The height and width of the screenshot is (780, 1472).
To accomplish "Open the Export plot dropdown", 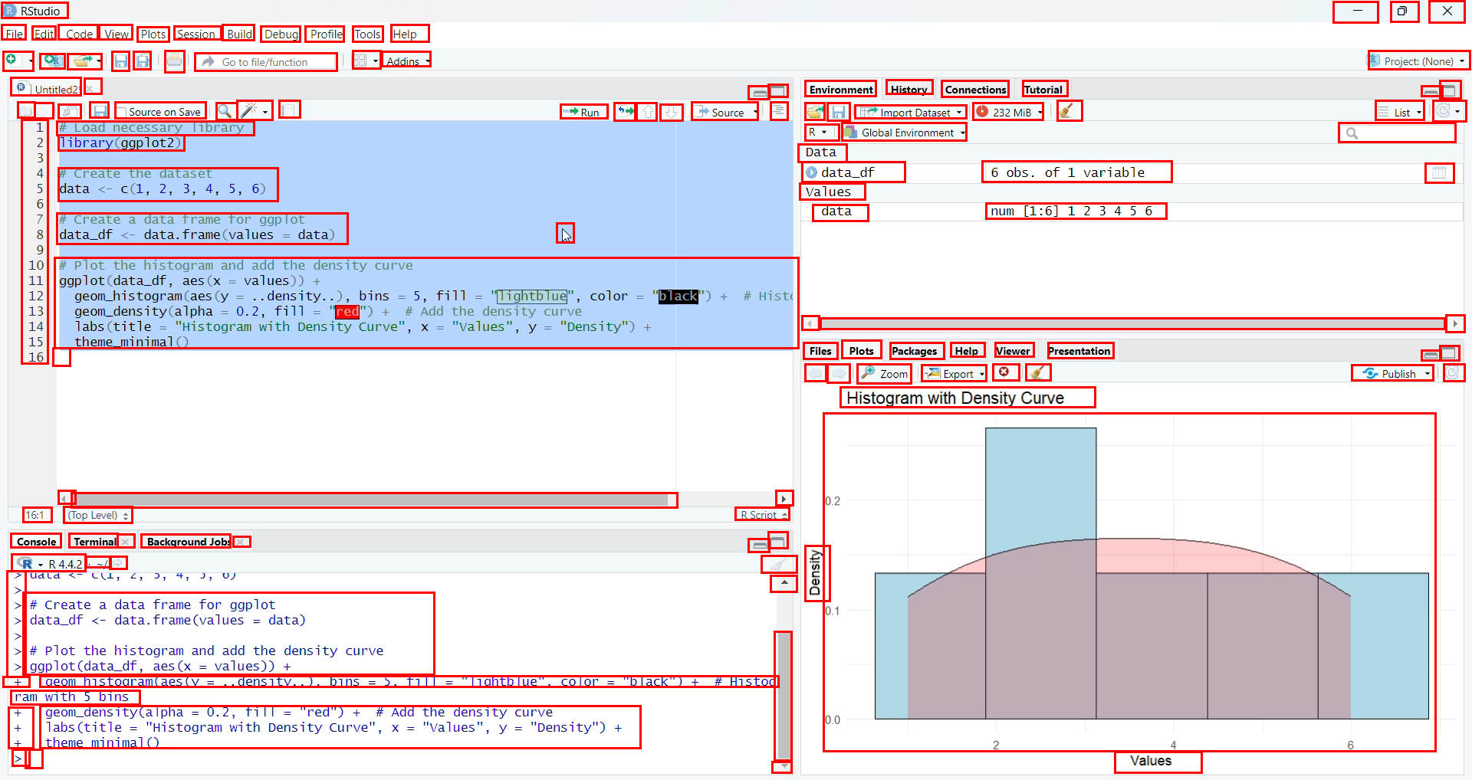I will 952,374.
